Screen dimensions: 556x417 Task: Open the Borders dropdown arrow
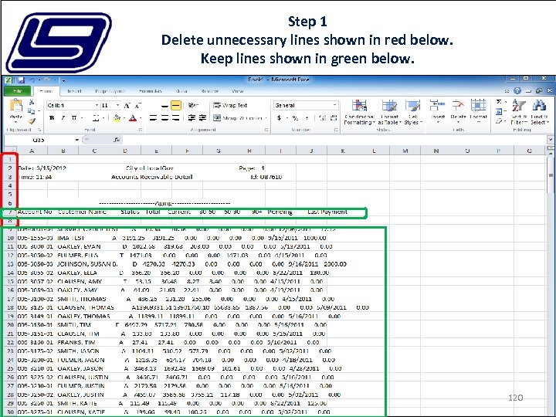(x=103, y=118)
